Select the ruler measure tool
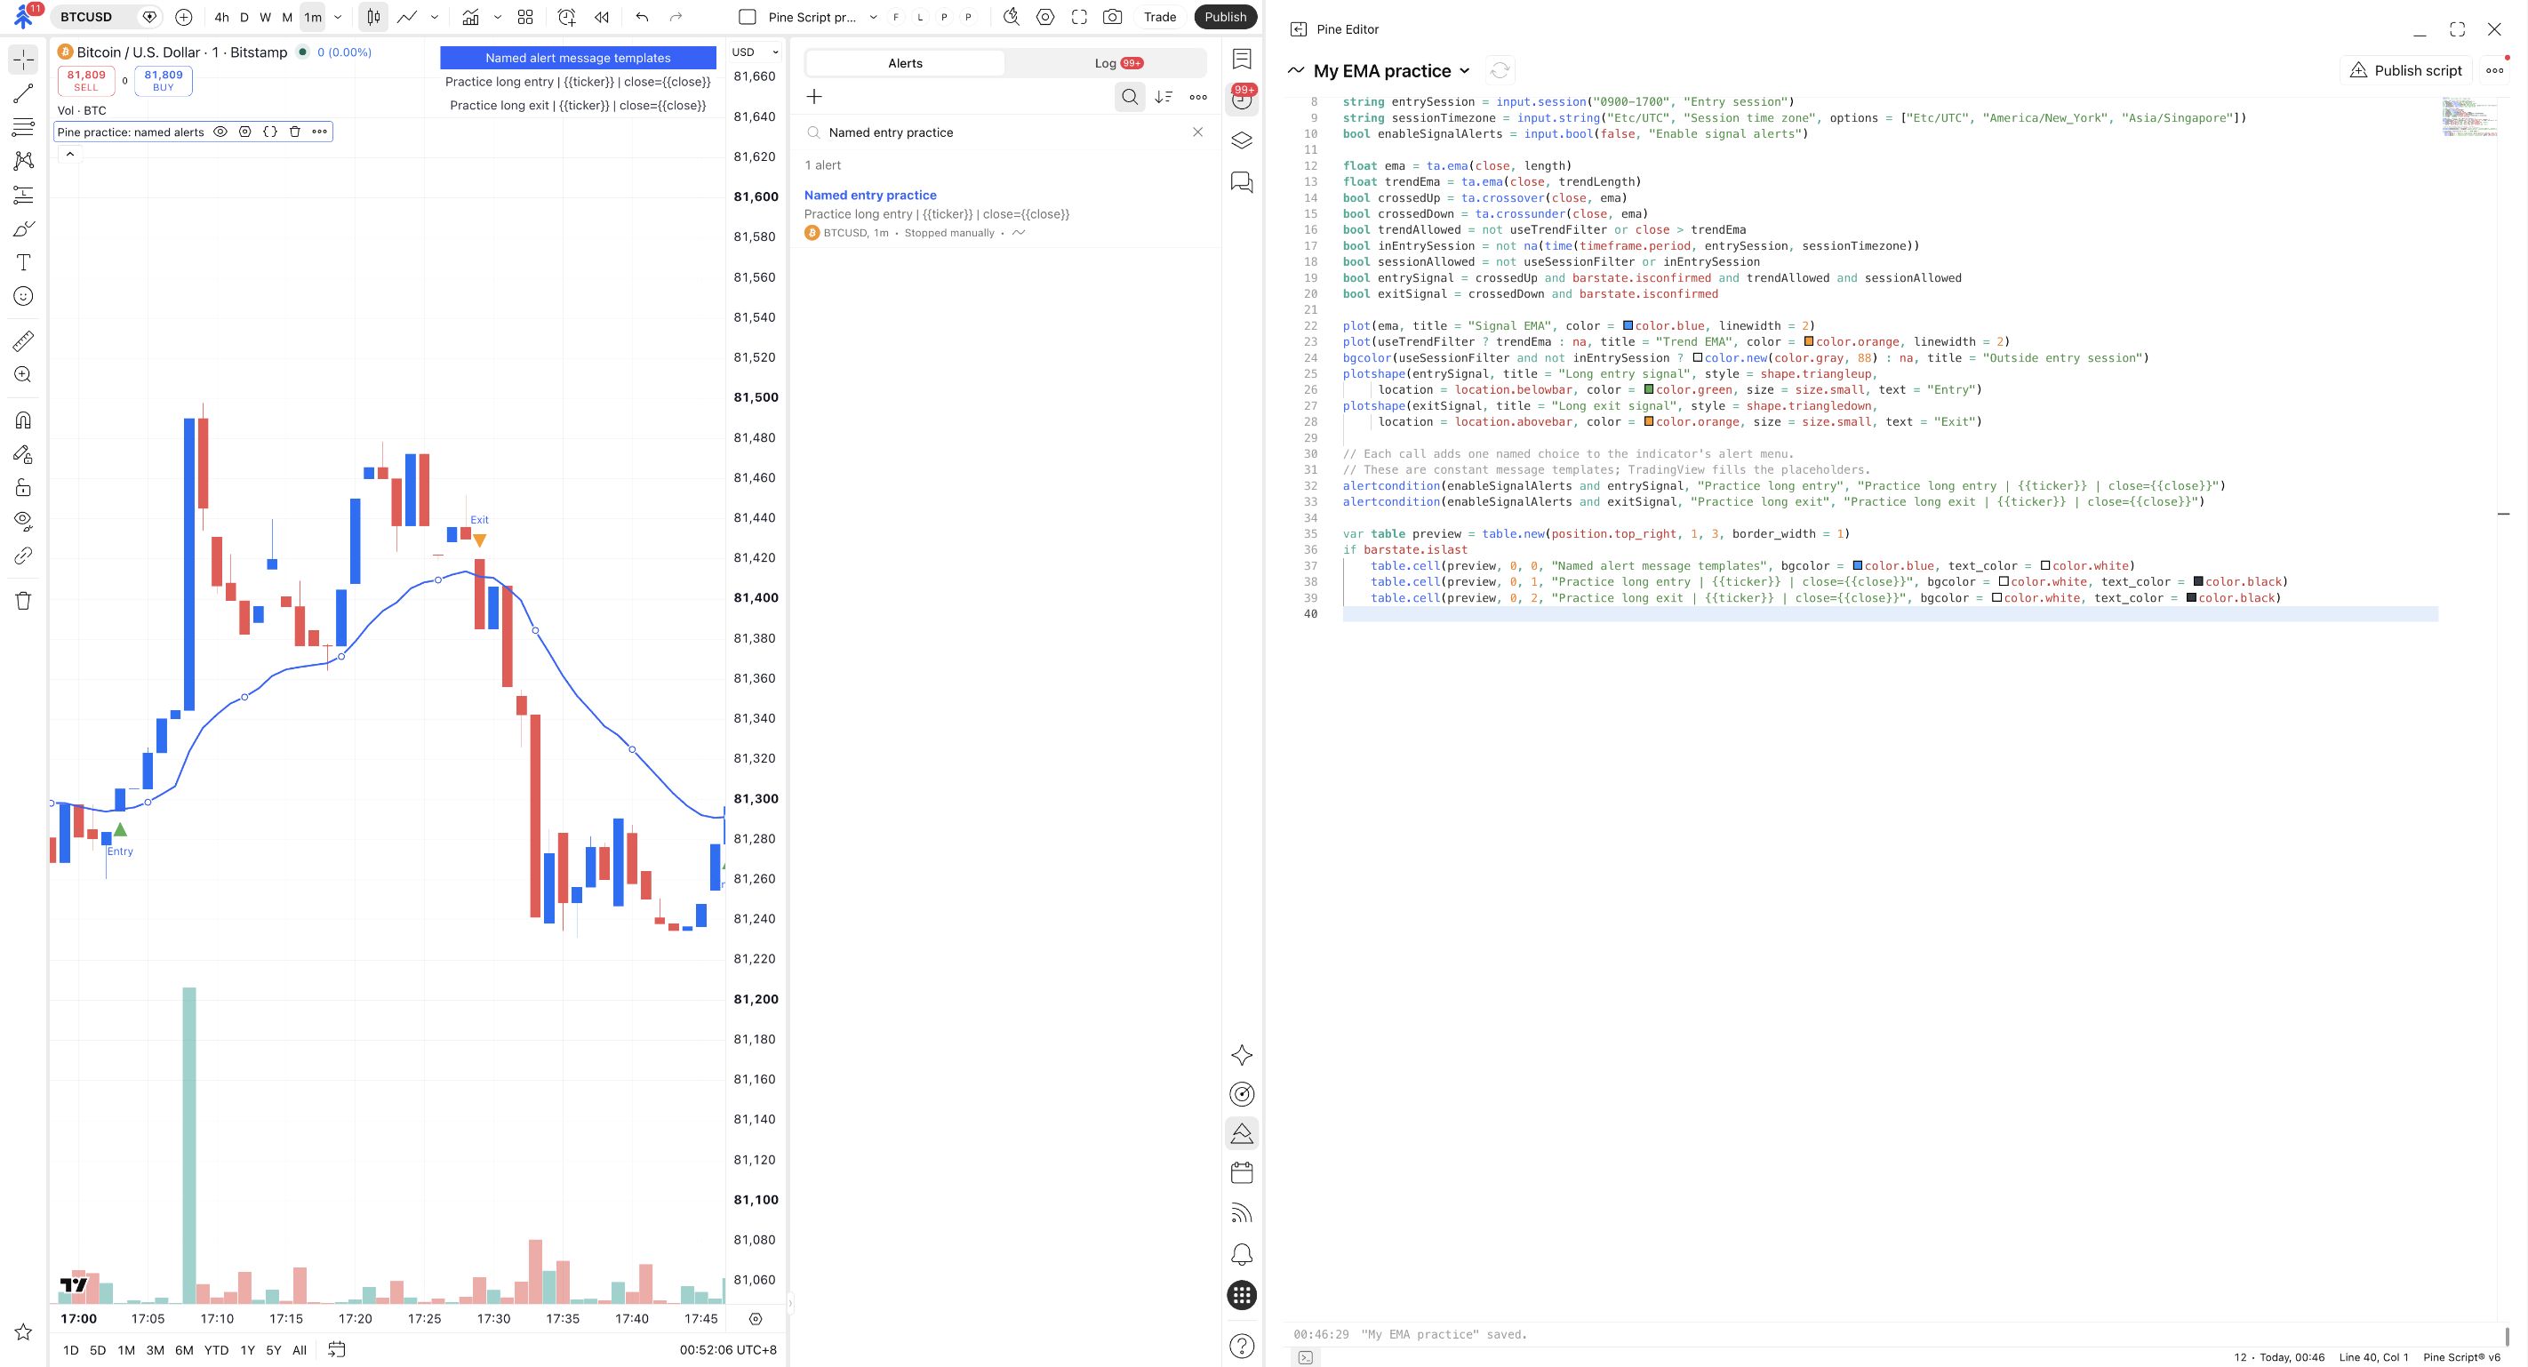The width and height of the screenshot is (2528, 1367). pos(23,340)
